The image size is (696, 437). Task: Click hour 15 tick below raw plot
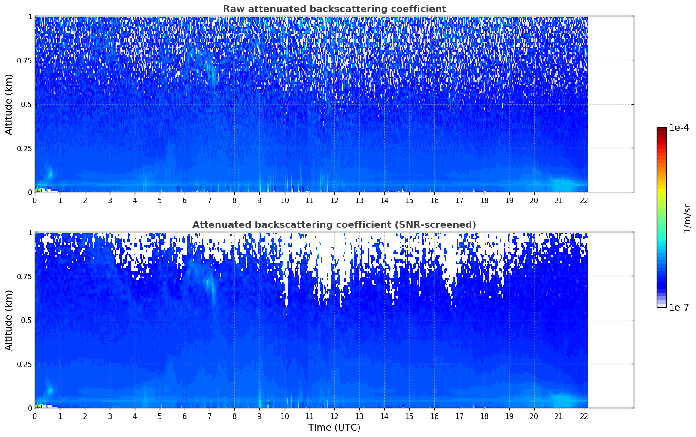pos(409,200)
